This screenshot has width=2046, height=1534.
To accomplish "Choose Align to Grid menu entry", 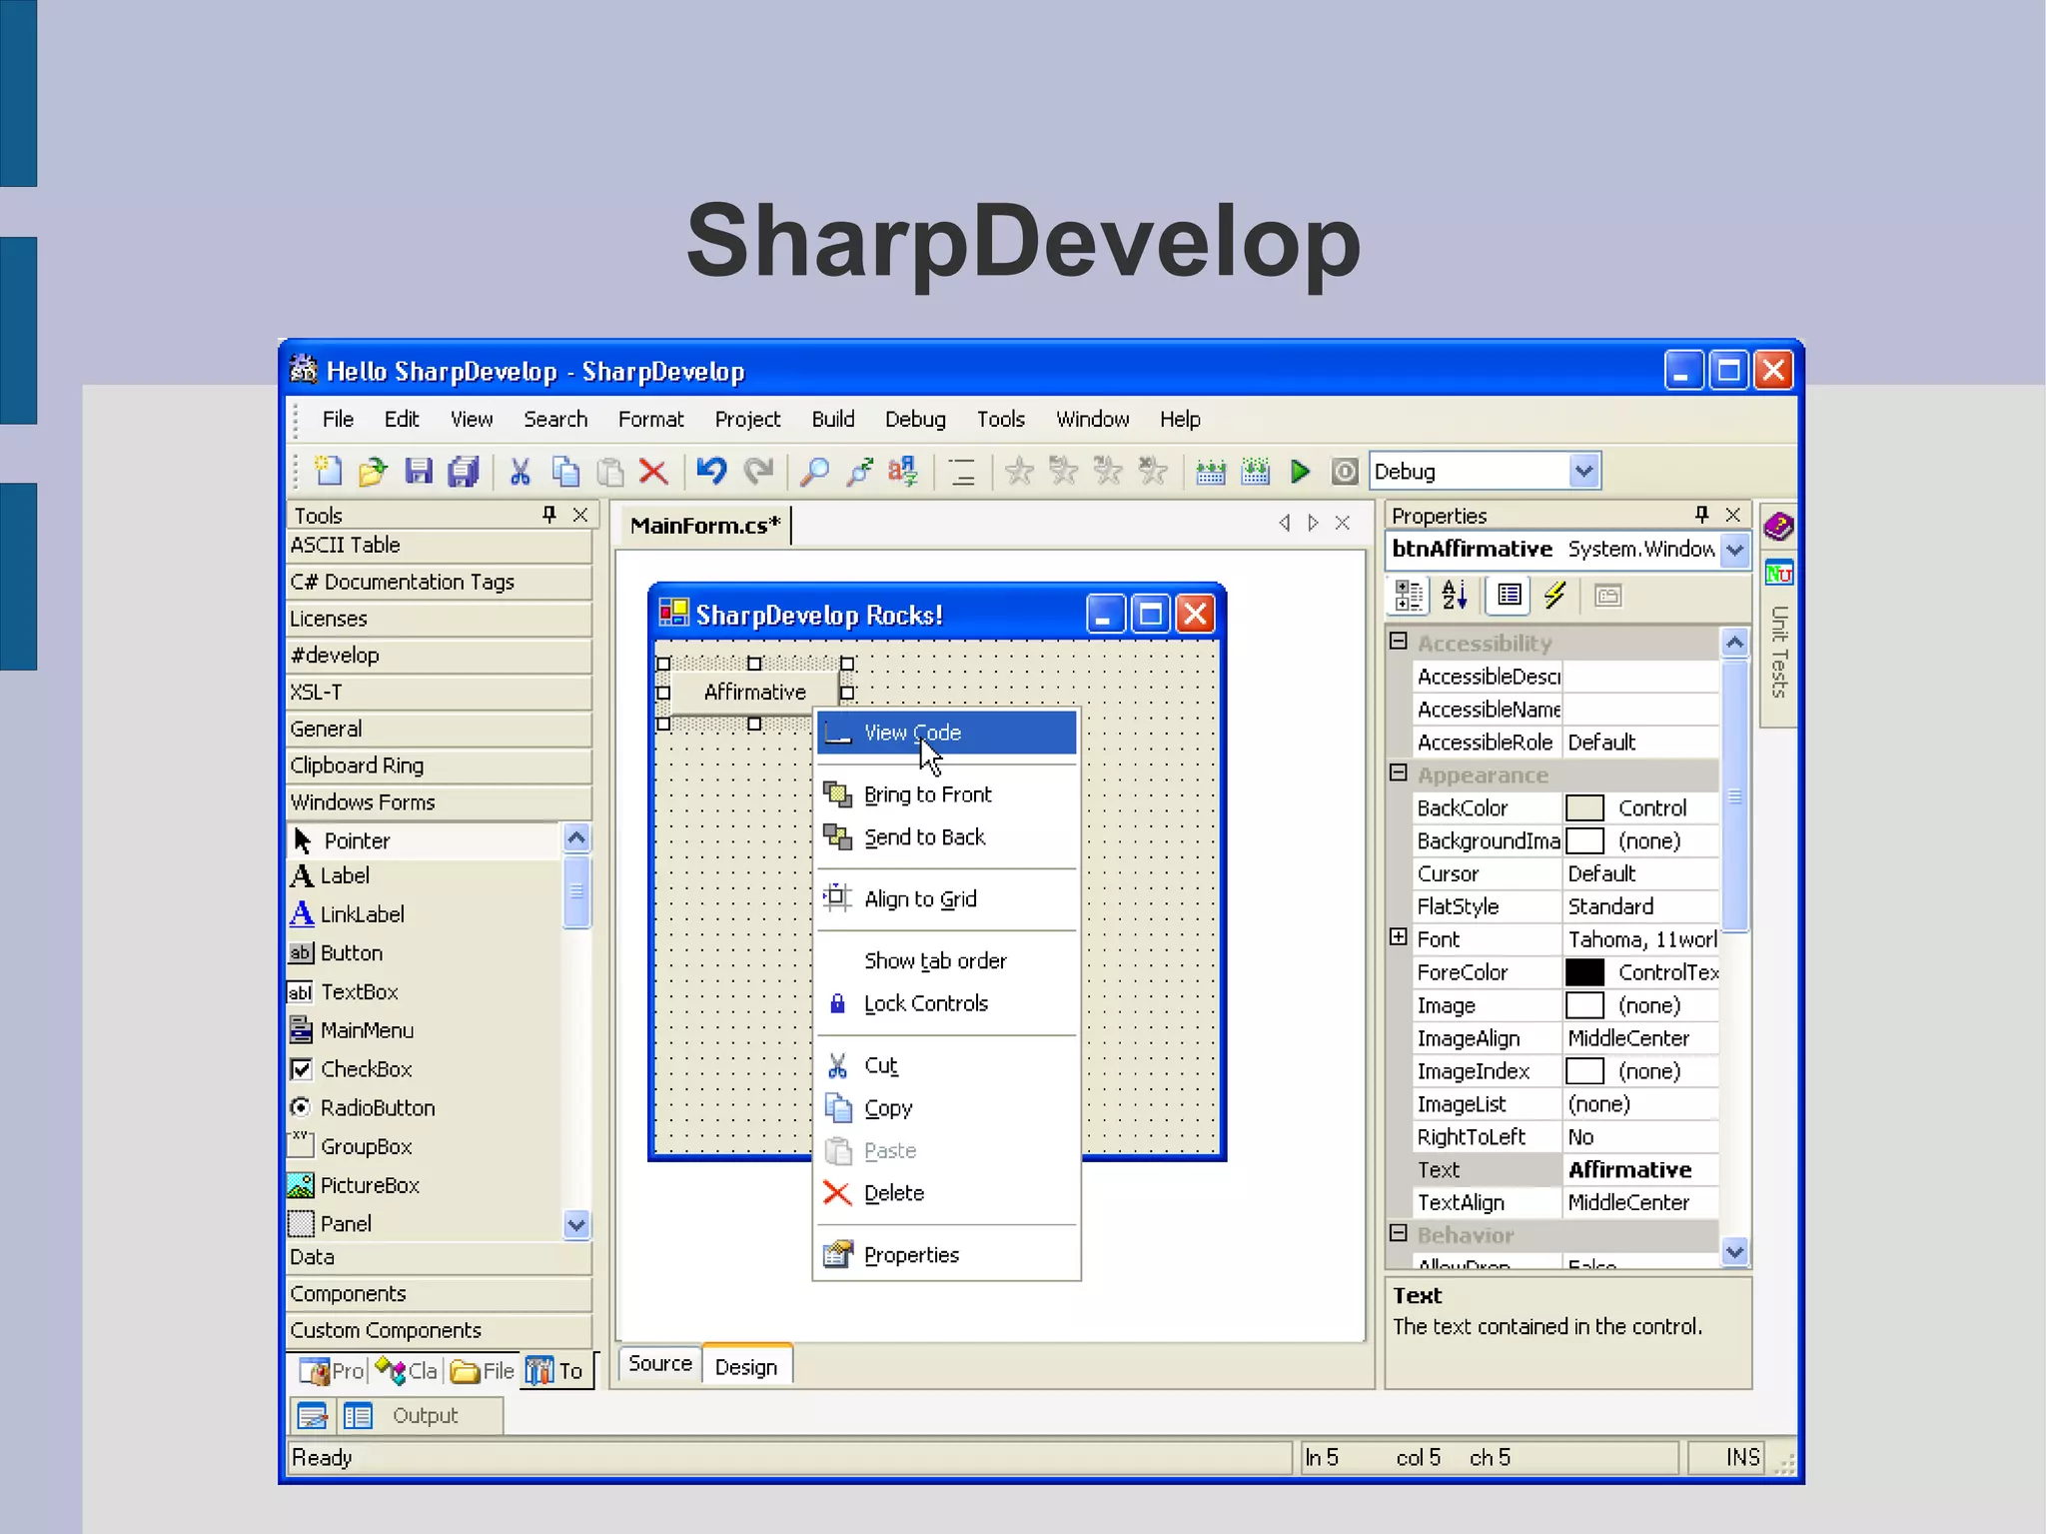I will click(x=946, y=899).
